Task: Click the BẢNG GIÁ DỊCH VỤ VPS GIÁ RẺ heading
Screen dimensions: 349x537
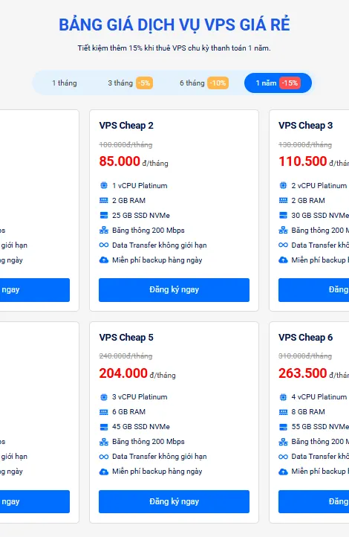Action: tap(174, 25)
